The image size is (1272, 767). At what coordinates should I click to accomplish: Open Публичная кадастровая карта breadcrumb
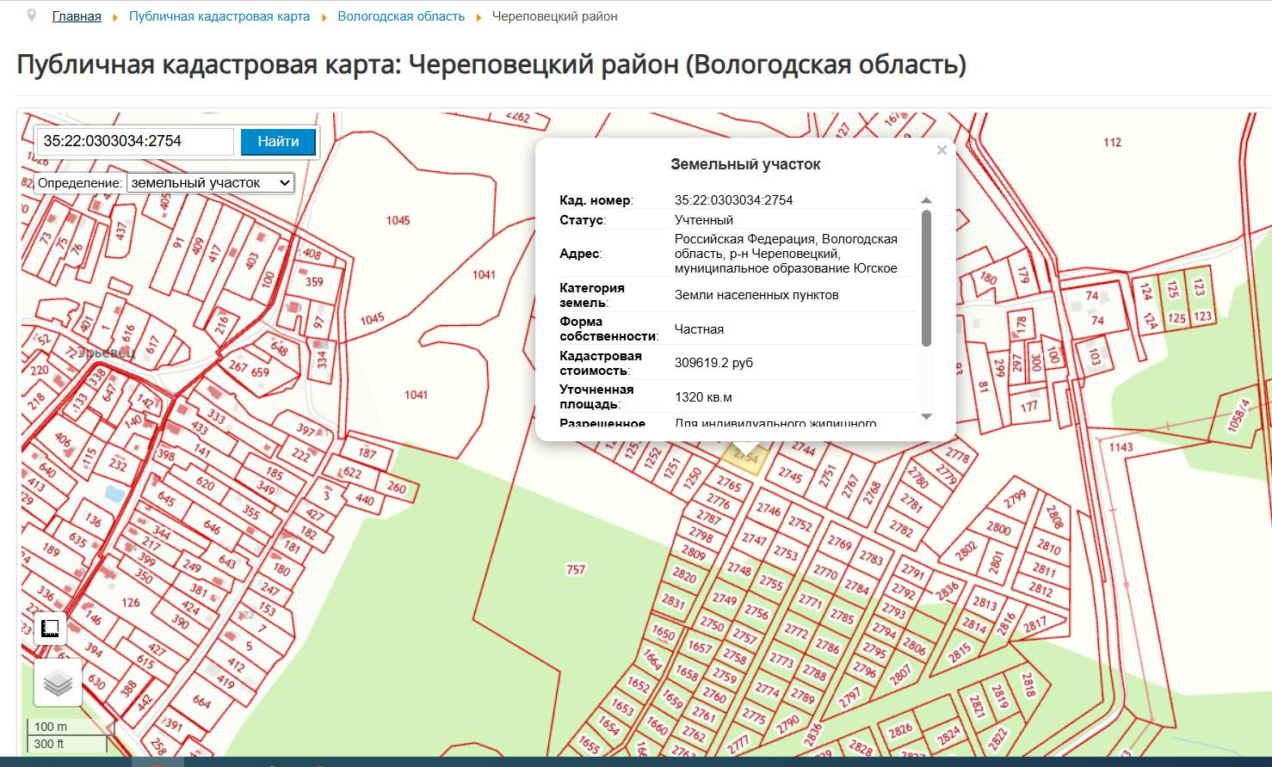[219, 16]
